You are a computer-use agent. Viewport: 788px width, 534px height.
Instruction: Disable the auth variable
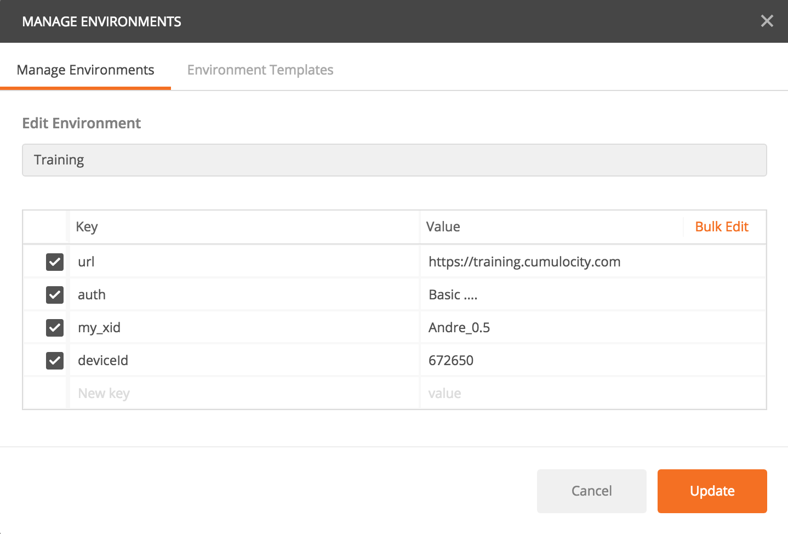[x=54, y=294]
